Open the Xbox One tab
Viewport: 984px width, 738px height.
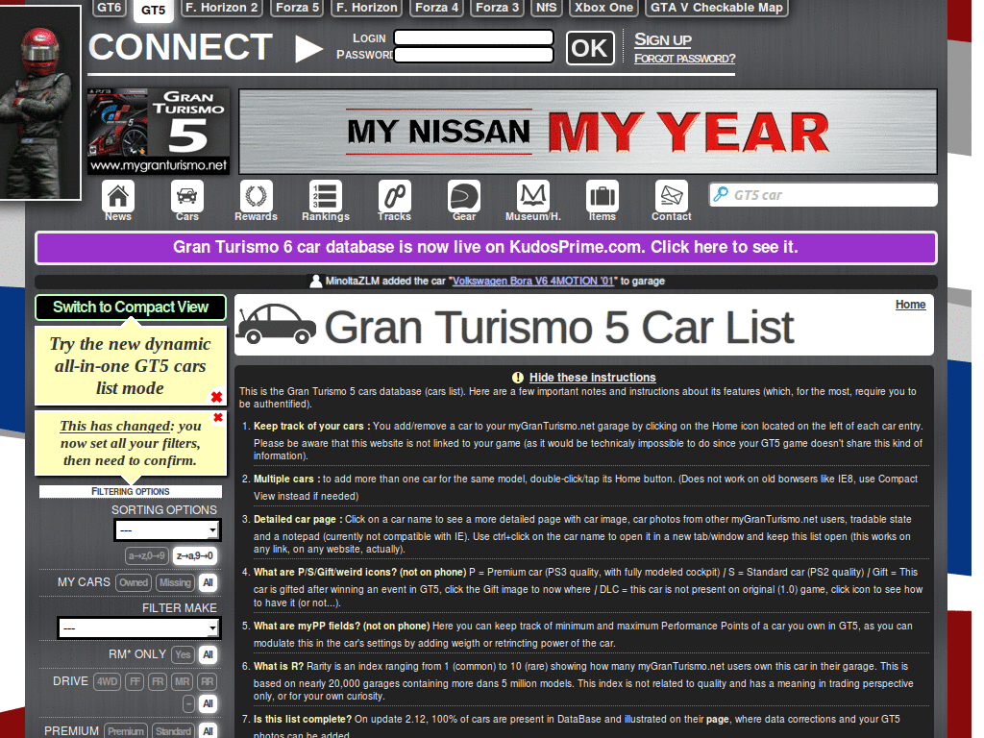click(603, 8)
